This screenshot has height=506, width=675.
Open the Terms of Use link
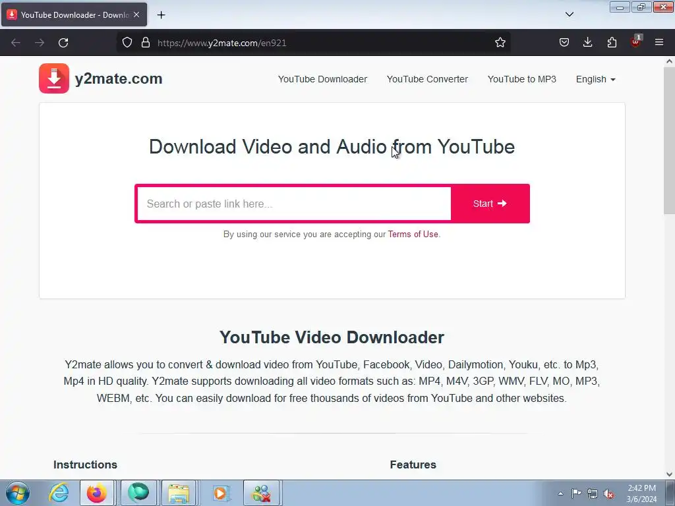[413, 234]
